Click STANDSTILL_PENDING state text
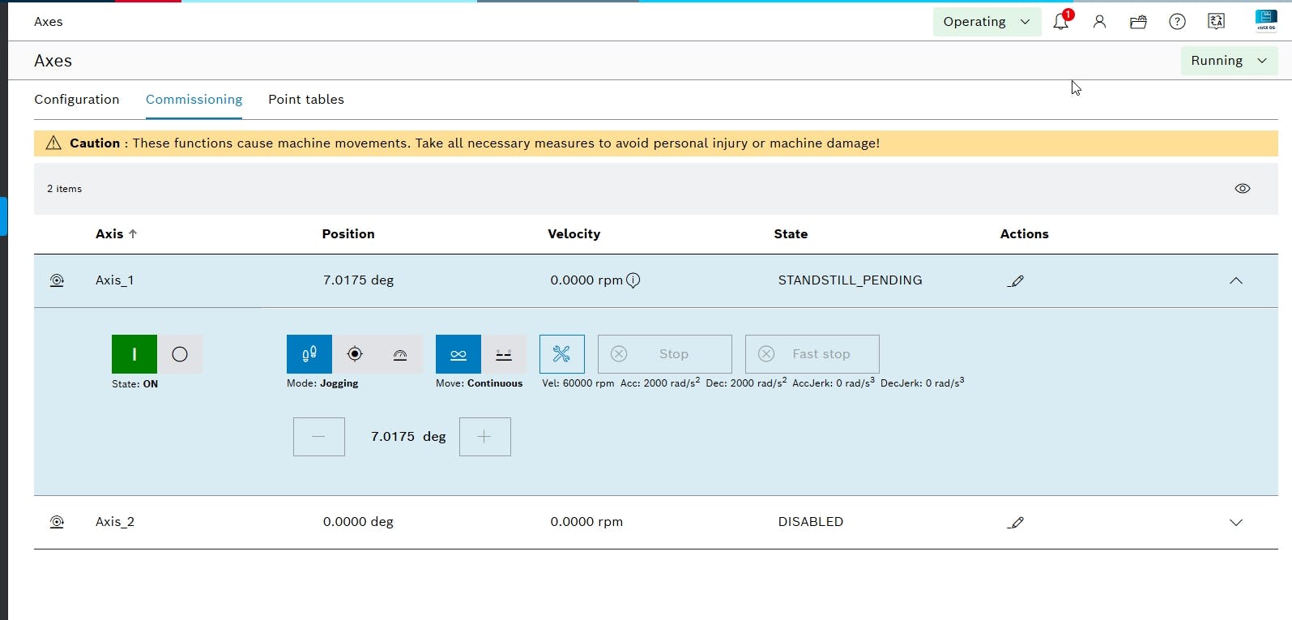Viewport: 1292px width, 620px height. coord(850,280)
